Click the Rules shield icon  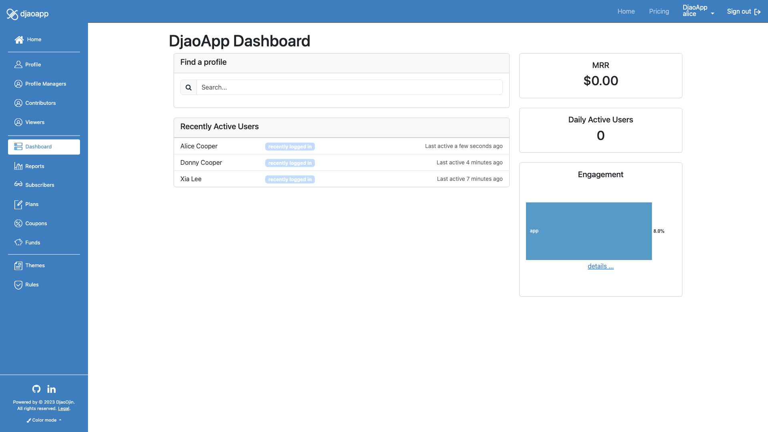coord(18,285)
